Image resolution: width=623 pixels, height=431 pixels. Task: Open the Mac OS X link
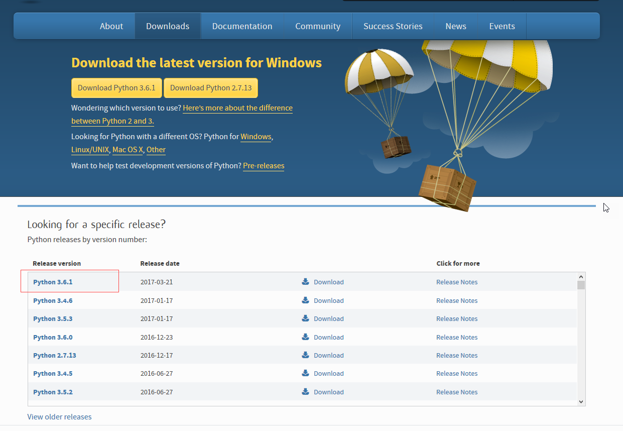(128, 150)
